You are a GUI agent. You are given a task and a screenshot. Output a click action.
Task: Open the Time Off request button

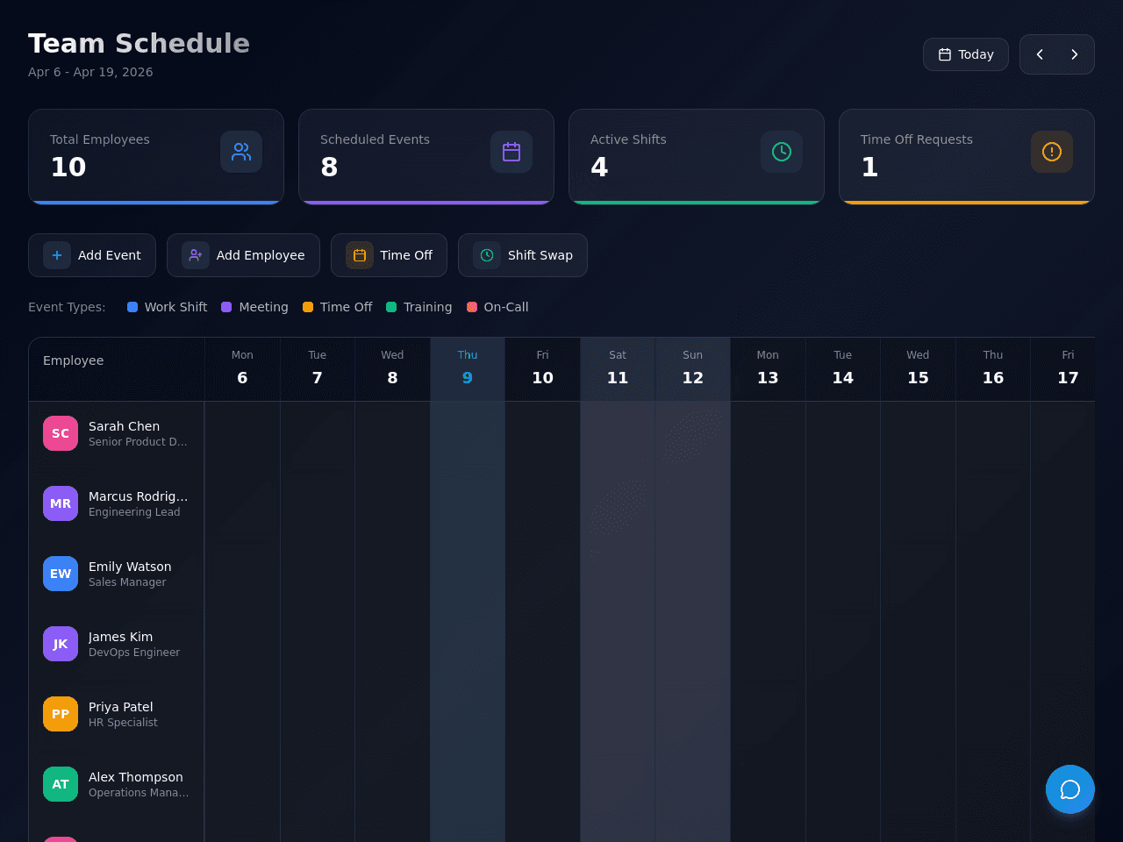pyautogui.click(x=389, y=255)
